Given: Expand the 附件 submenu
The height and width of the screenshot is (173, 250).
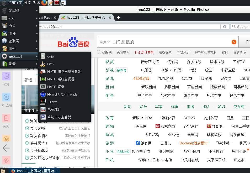Looking at the screenshot, I should tap(19, 33).
